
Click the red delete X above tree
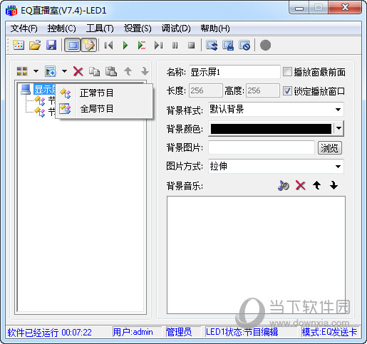pos(78,71)
